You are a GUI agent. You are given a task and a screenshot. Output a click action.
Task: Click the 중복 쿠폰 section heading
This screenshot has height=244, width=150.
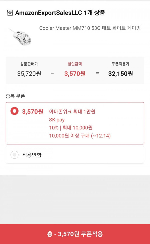tap(15, 96)
